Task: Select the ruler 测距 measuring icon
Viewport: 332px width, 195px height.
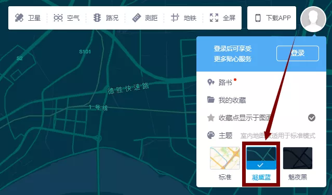Action: (136, 18)
